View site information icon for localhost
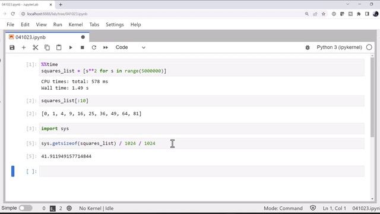This screenshot has height=214, width=380. [23, 14]
